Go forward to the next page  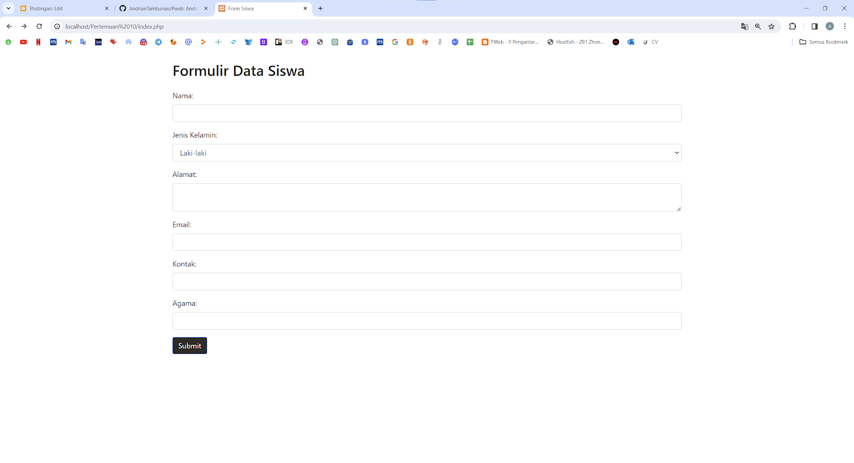tap(24, 27)
